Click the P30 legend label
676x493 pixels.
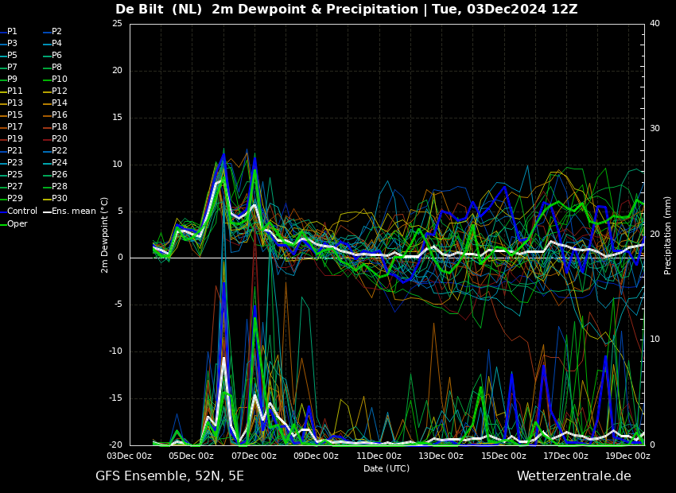click(60, 199)
